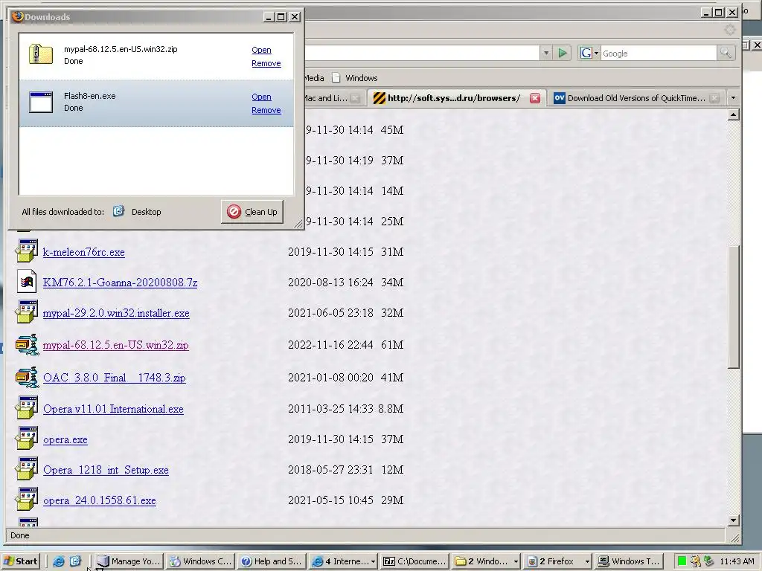
Task: Open the Desktop download folder link
Action: pos(147,212)
